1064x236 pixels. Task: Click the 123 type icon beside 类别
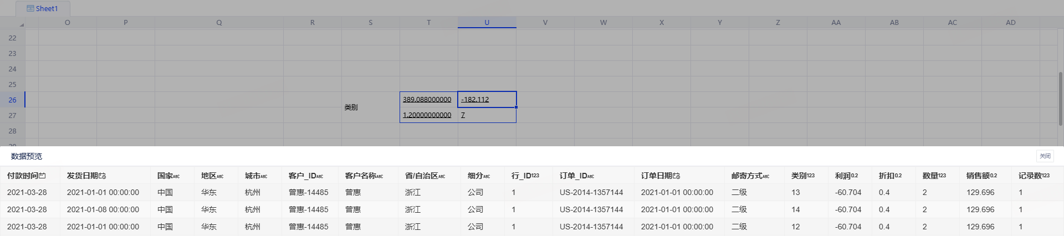pos(811,176)
